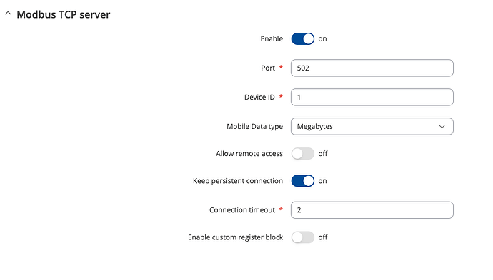Click 'off' text beside Allow remote access
This screenshot has width=493, height=280.
tap(323, 154)
